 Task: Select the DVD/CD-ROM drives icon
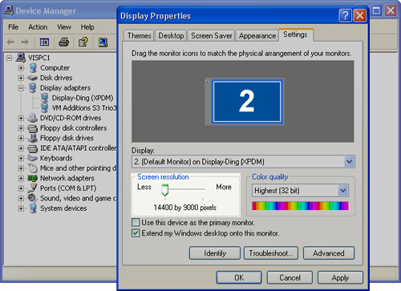(x=33, y=118)
